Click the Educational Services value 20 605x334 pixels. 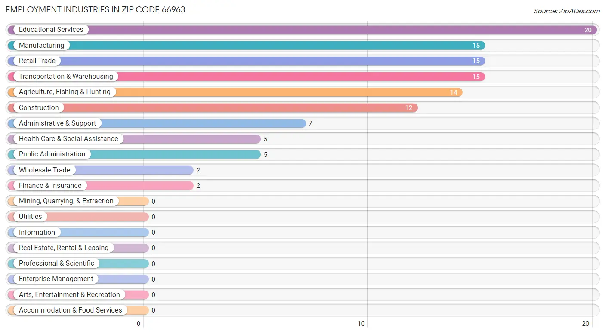click(x=588, y=30)
